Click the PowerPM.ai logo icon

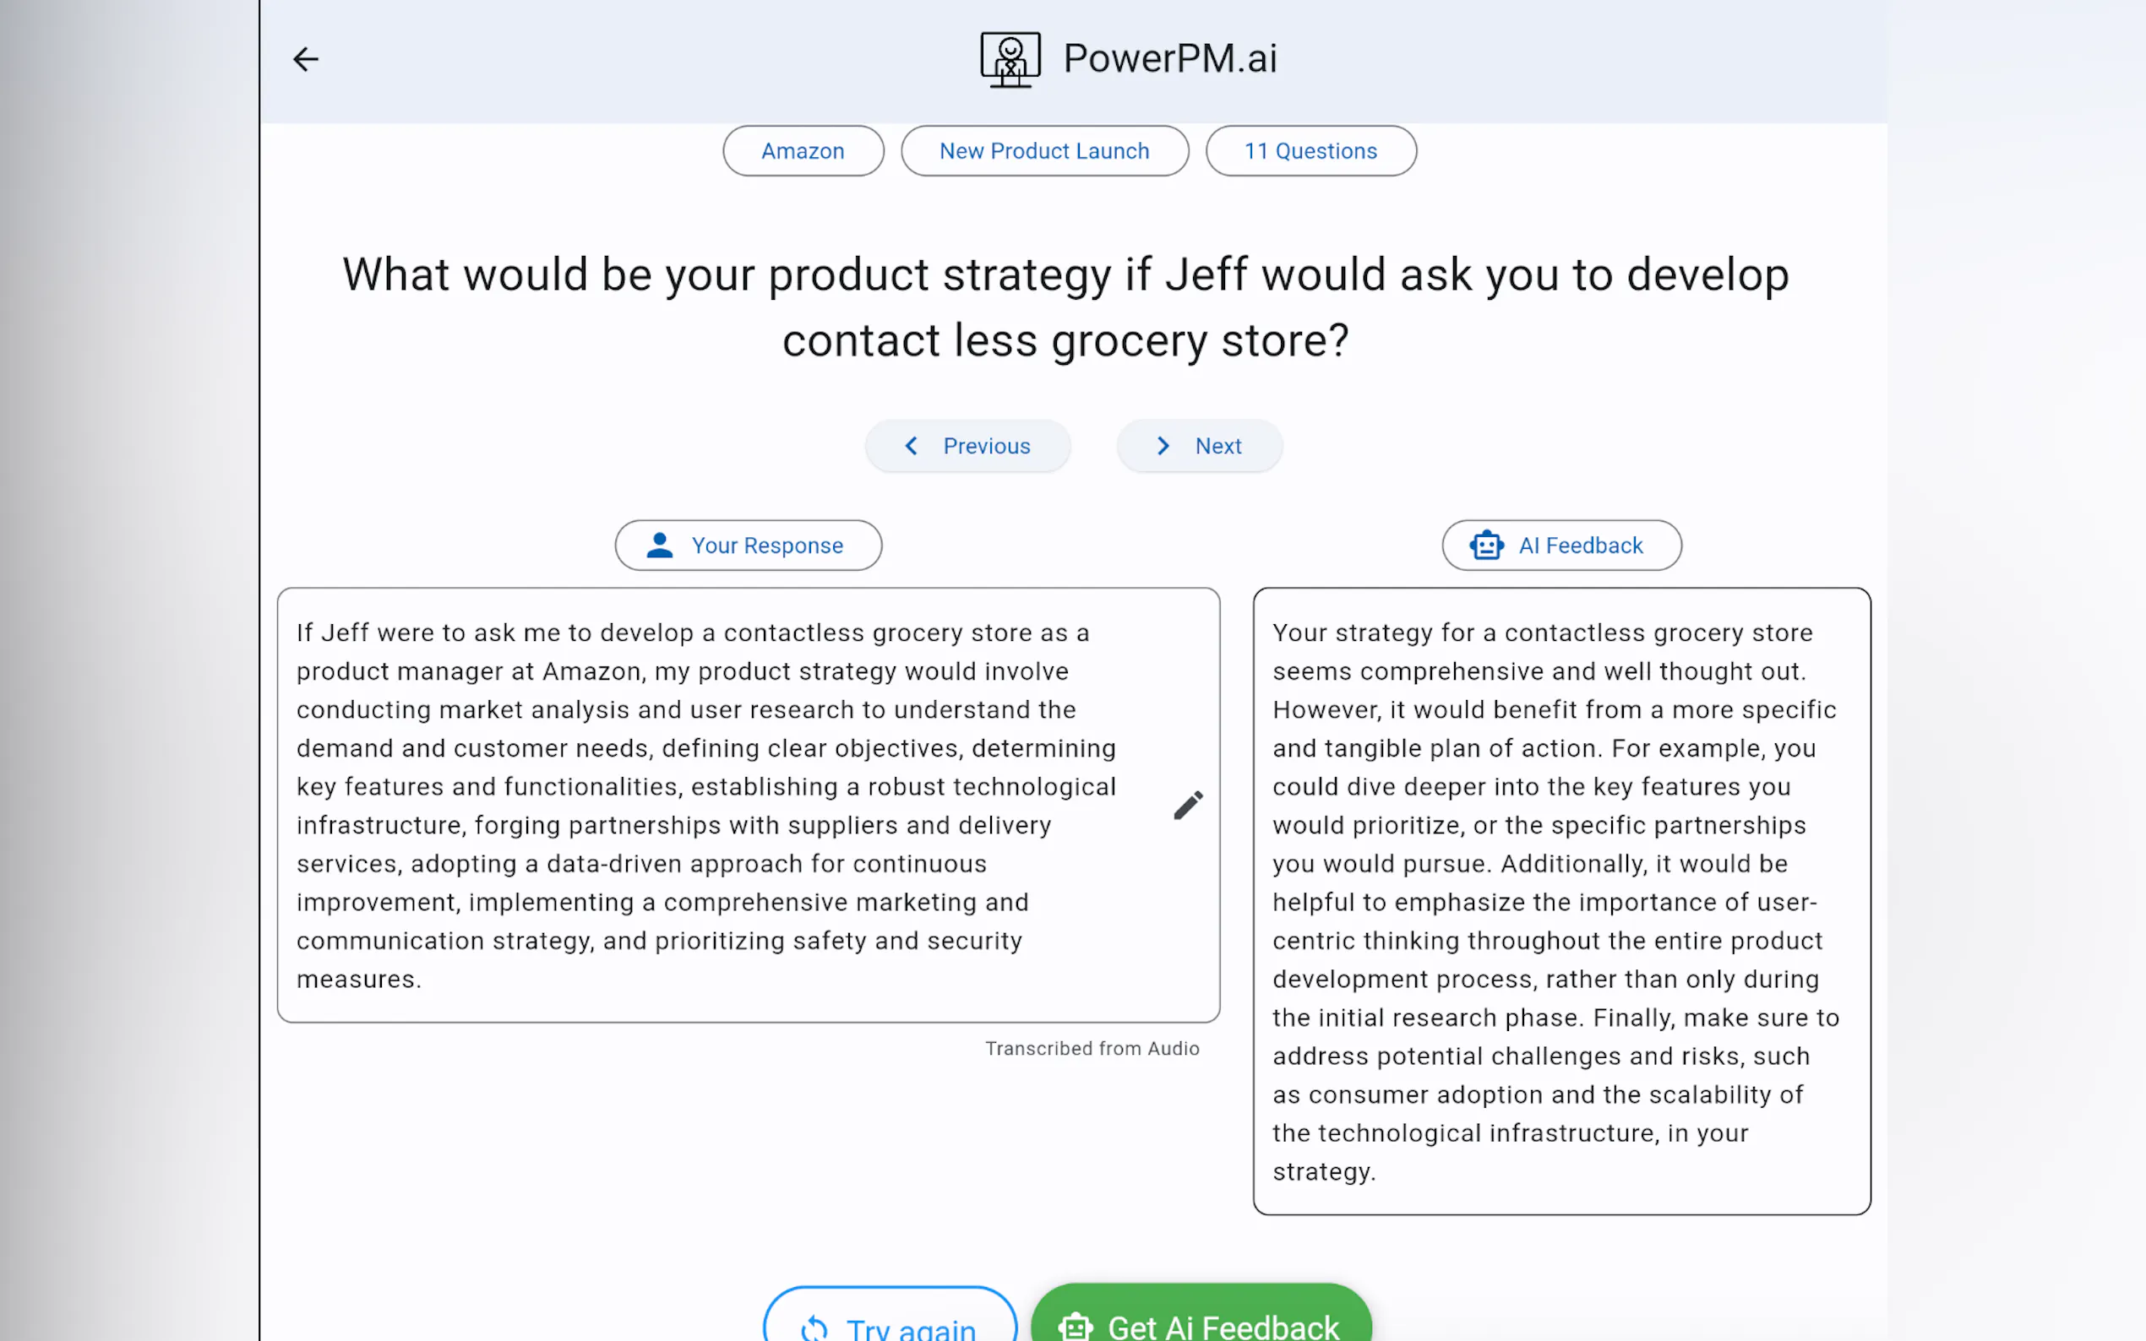tap(1010, 59)
